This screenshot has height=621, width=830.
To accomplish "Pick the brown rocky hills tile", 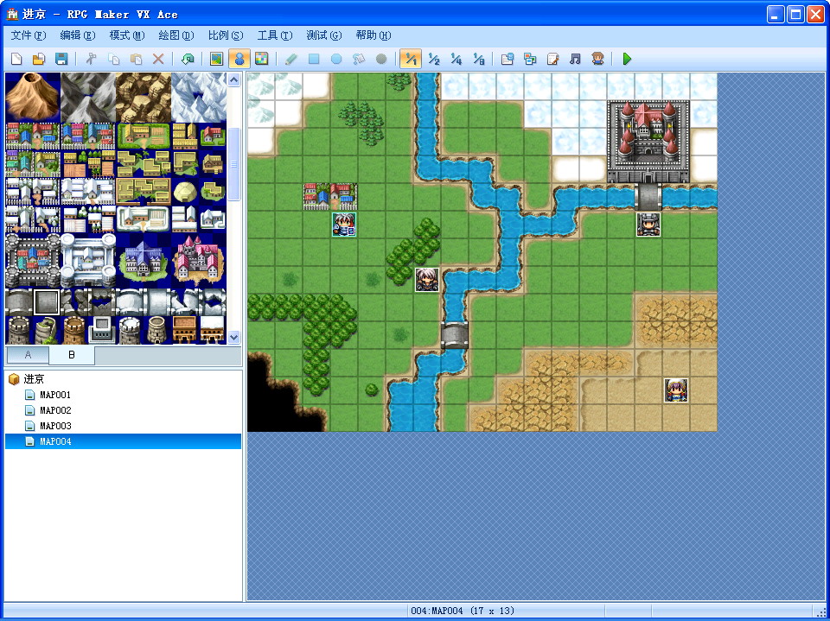I will [x=144, y=98].
